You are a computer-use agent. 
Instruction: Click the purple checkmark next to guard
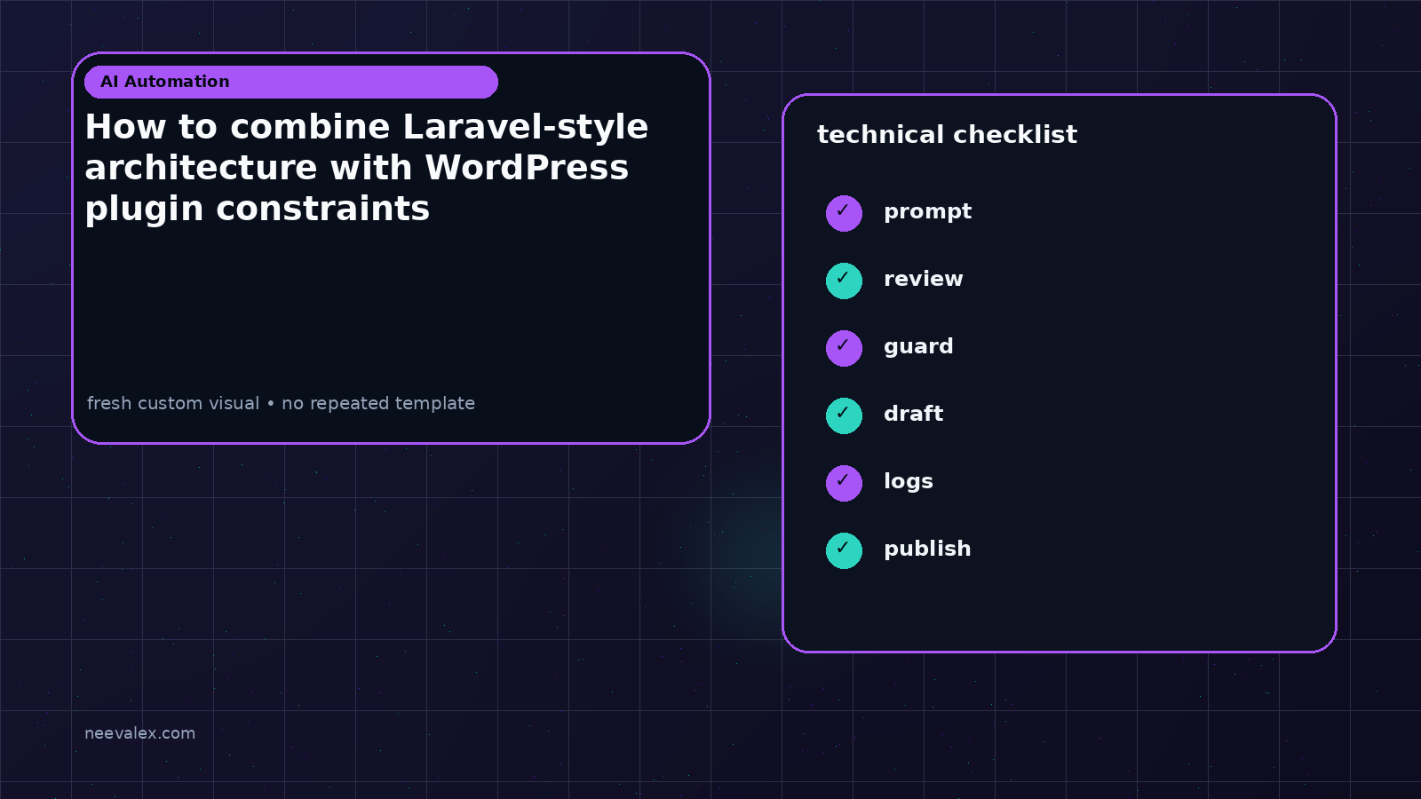(844, 348)
